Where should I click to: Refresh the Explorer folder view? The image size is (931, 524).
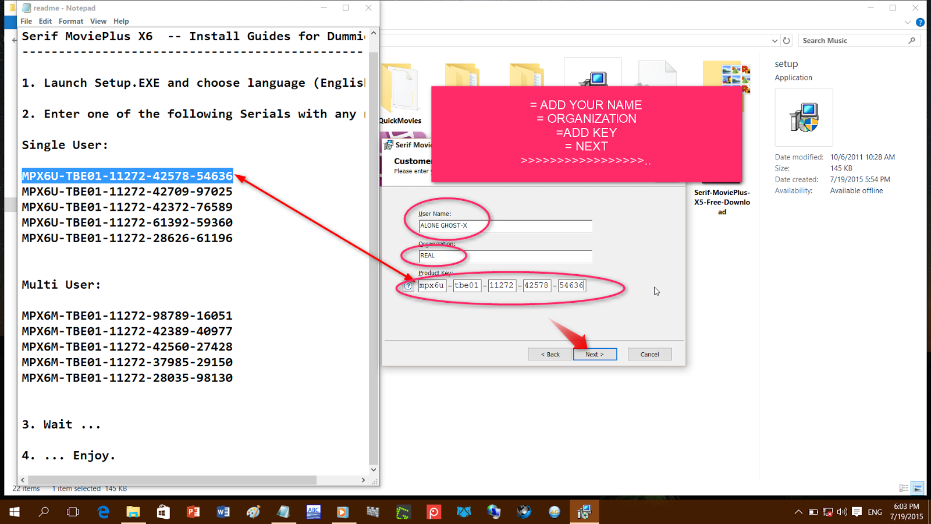click(787, 41)
